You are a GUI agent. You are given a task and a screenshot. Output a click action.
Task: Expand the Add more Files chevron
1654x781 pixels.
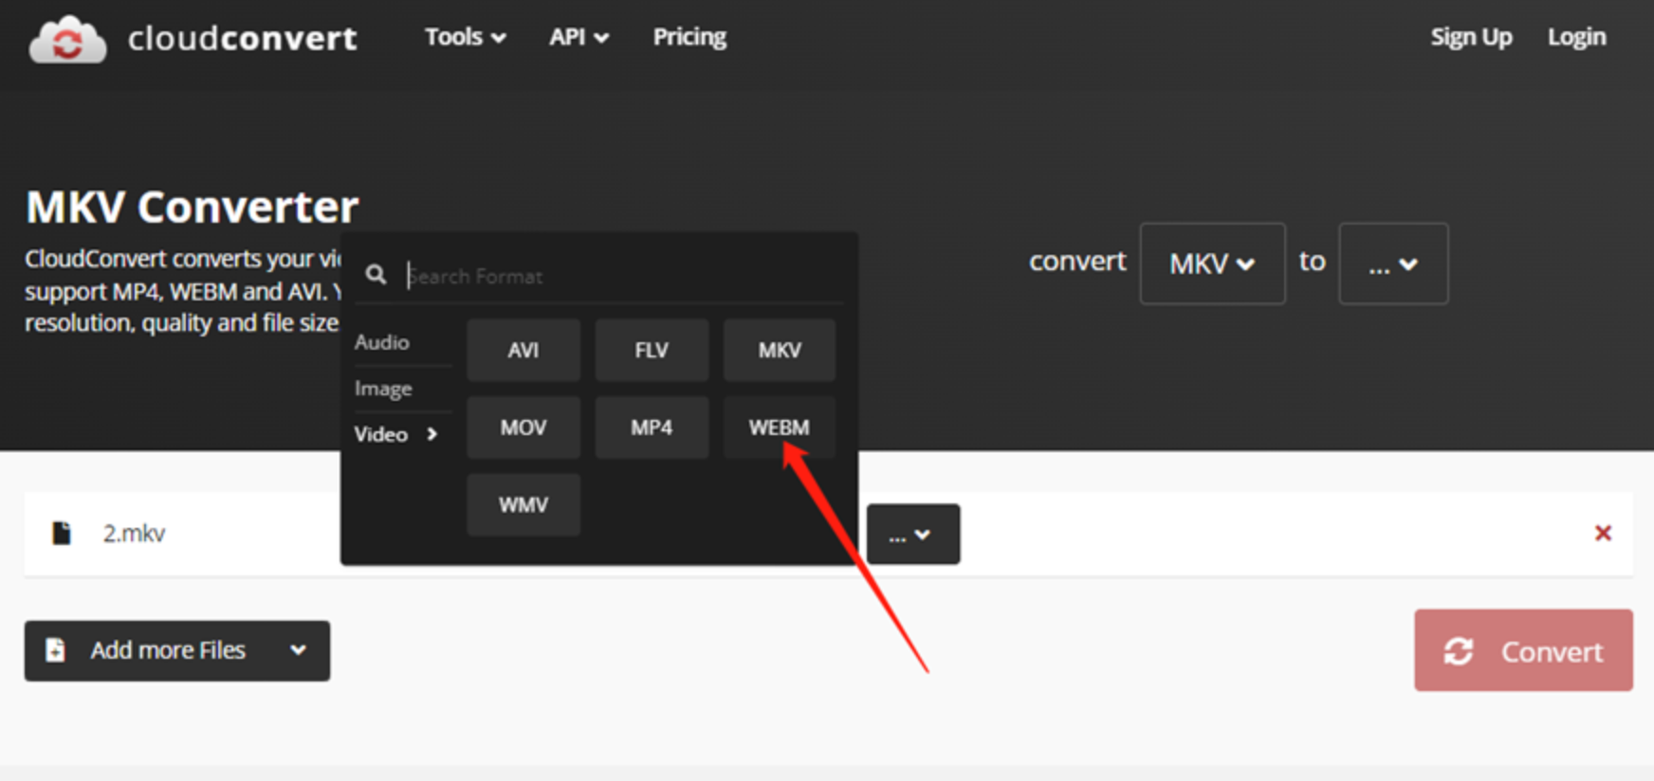click(x=298, y=650)
